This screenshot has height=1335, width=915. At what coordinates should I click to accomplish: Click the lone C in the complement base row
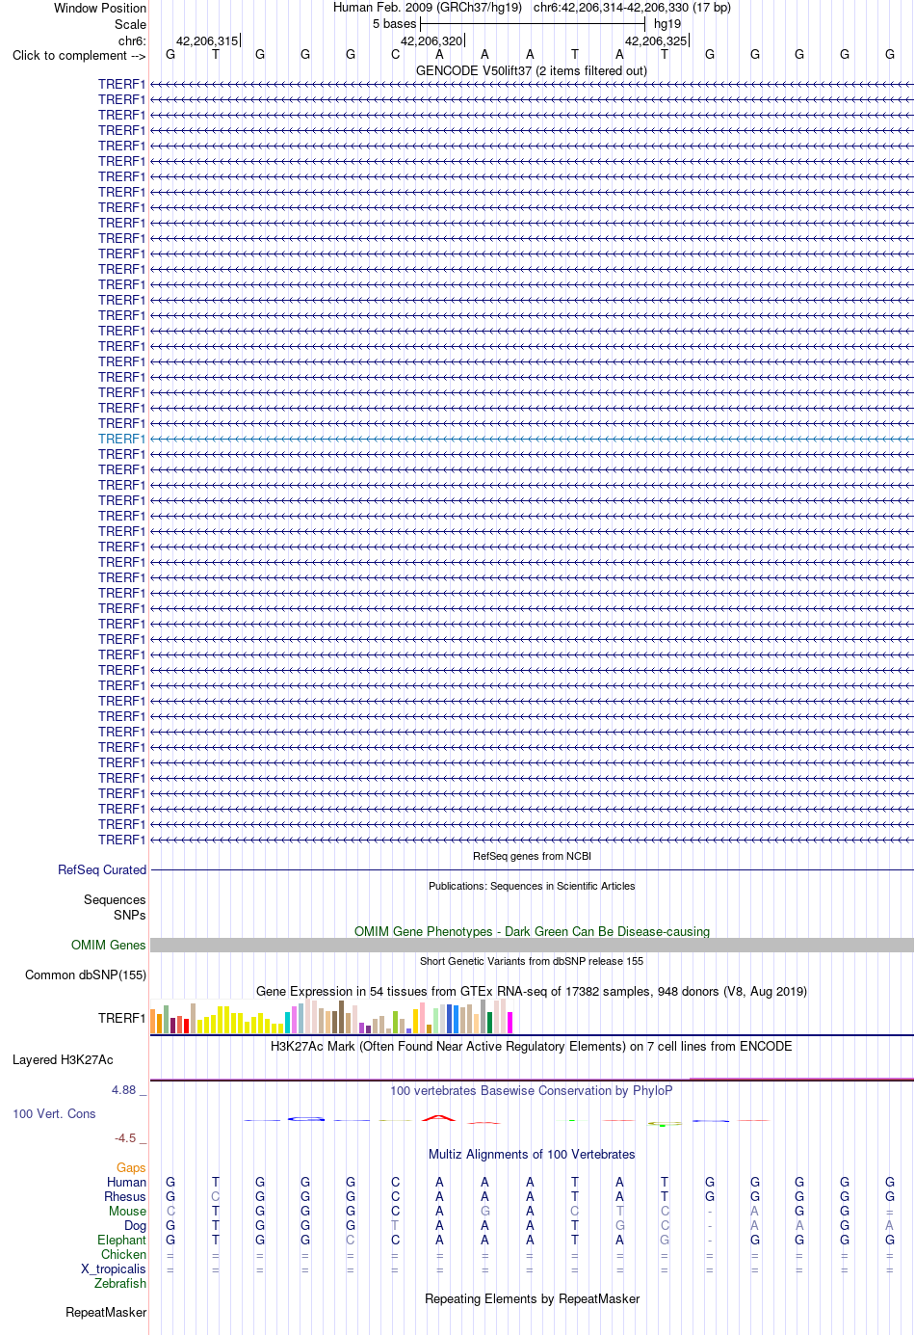(x=395, y=55)
